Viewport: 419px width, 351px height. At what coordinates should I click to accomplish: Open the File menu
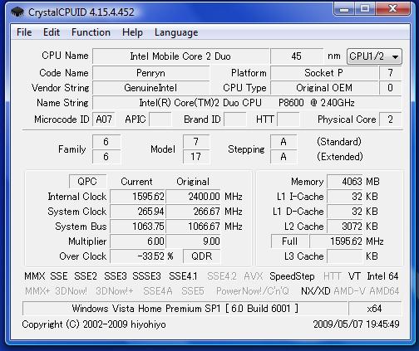pos(24,32)
